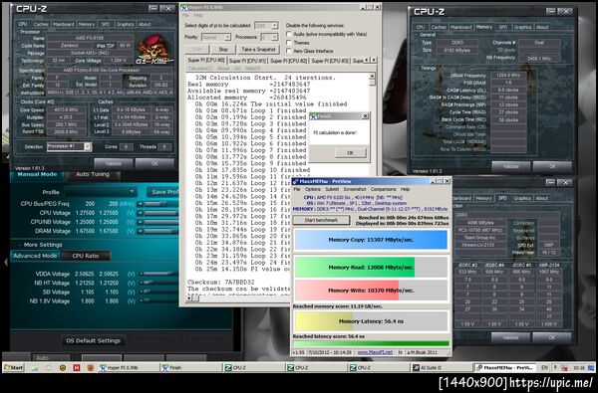Click OK in the Memory CPU-Z window
Image resolution: width=598 pixels, height=393 pixels.
coord(552,166)
